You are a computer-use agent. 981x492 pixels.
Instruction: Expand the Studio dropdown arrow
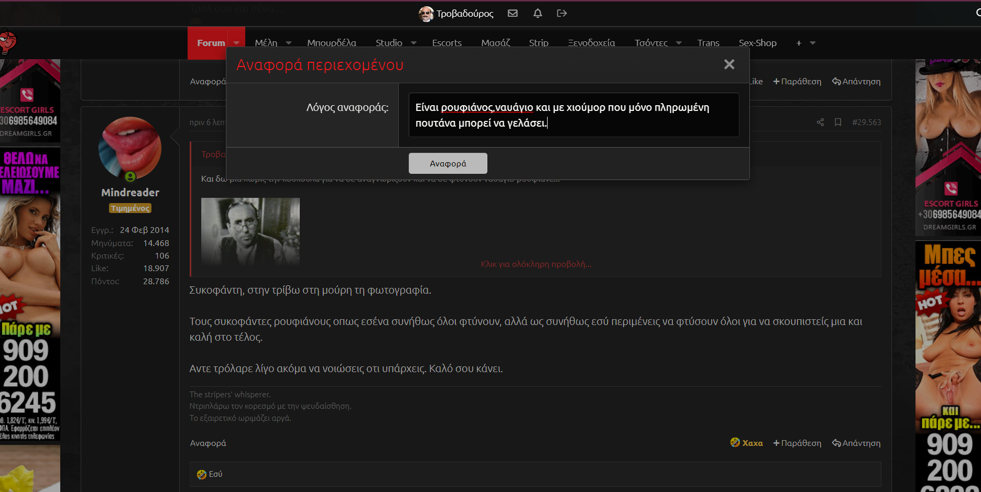(x=413, y=43)
